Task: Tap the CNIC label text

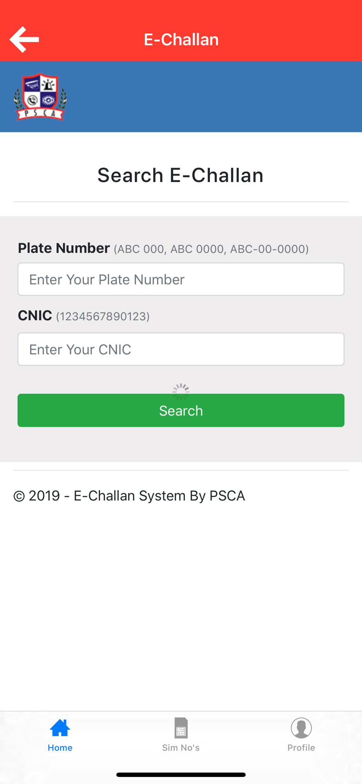Action: coord(35,316)
